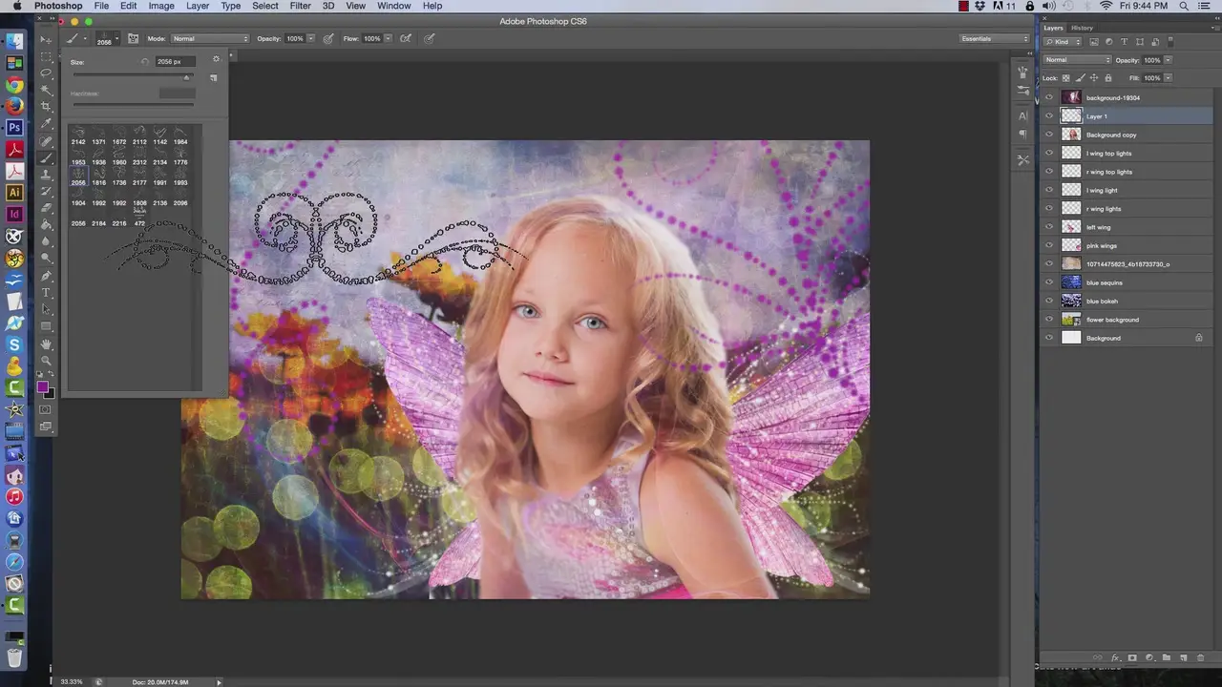Click the lock transparent pixels icon

tap(1066, 78)
